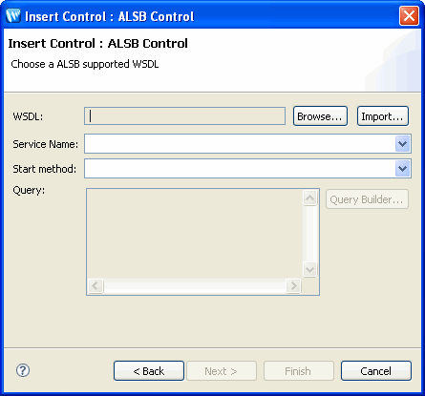Click the Query scroll left arrow
425x396 pixels.
[96, 285]
